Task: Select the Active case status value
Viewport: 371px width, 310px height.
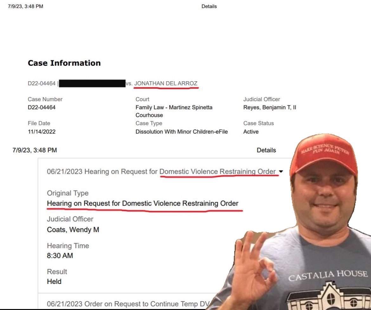Action: point(251,131)
